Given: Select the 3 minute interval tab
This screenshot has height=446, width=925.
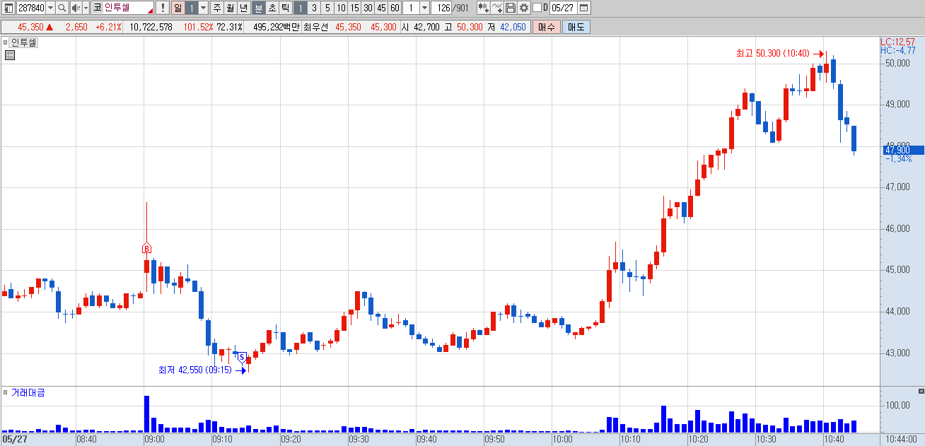Looking at the screenshot, I should (x=314, y=8).
